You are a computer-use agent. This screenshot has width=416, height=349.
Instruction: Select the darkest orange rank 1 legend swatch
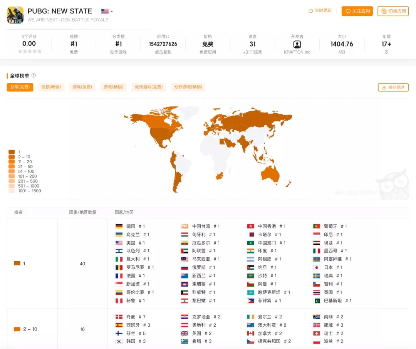coord(12,152)
